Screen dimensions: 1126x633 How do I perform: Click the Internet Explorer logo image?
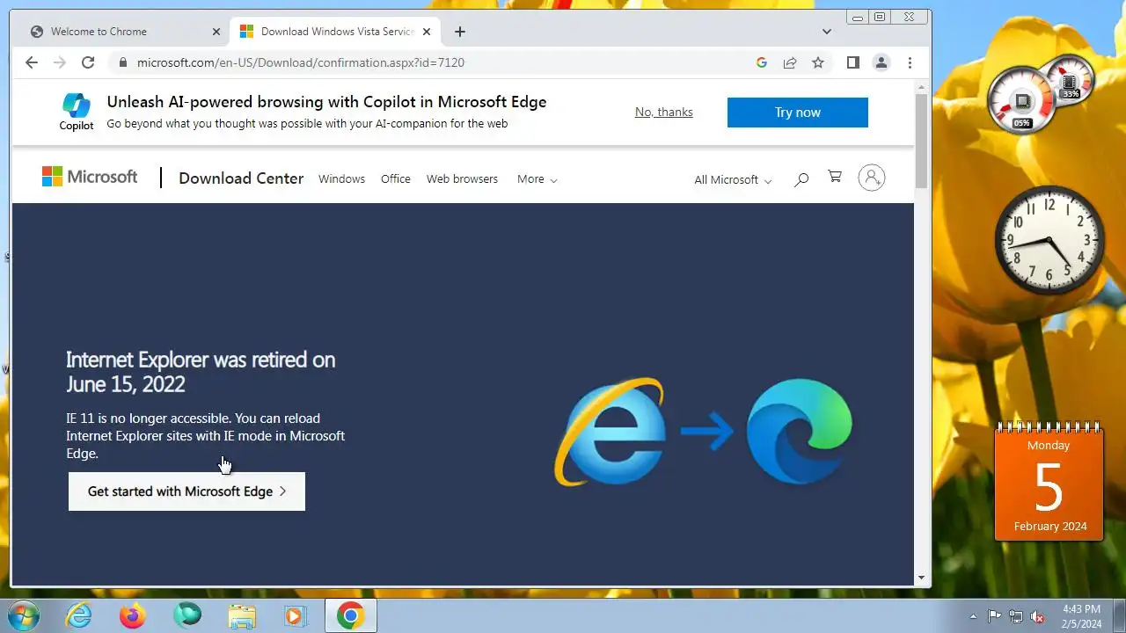coord(610,432)
